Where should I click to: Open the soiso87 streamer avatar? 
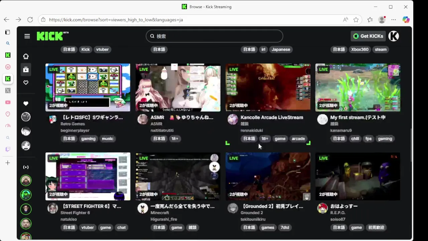pyautogui.click(x=322, y=208)
